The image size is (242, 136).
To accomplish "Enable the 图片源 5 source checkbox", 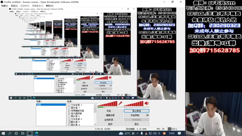I will pyautogui.click(x=69, y=122).
